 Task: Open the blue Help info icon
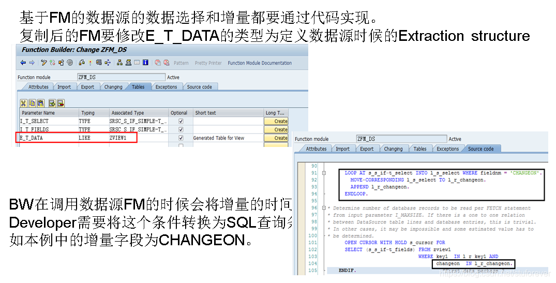pos(145,63)
